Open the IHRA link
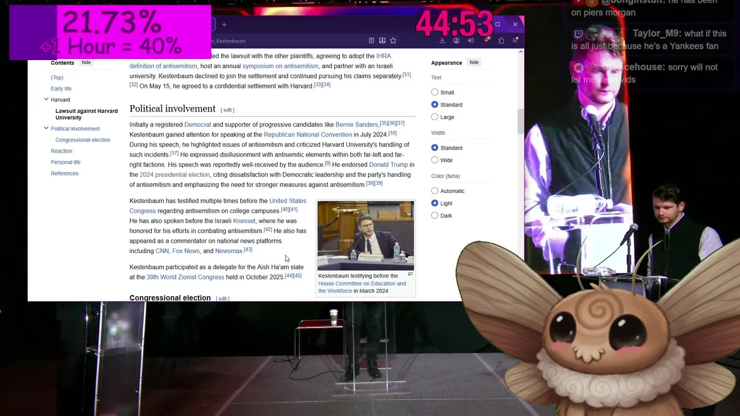The width and height of the screenshot is (740, 416). (x=383, y=56)
